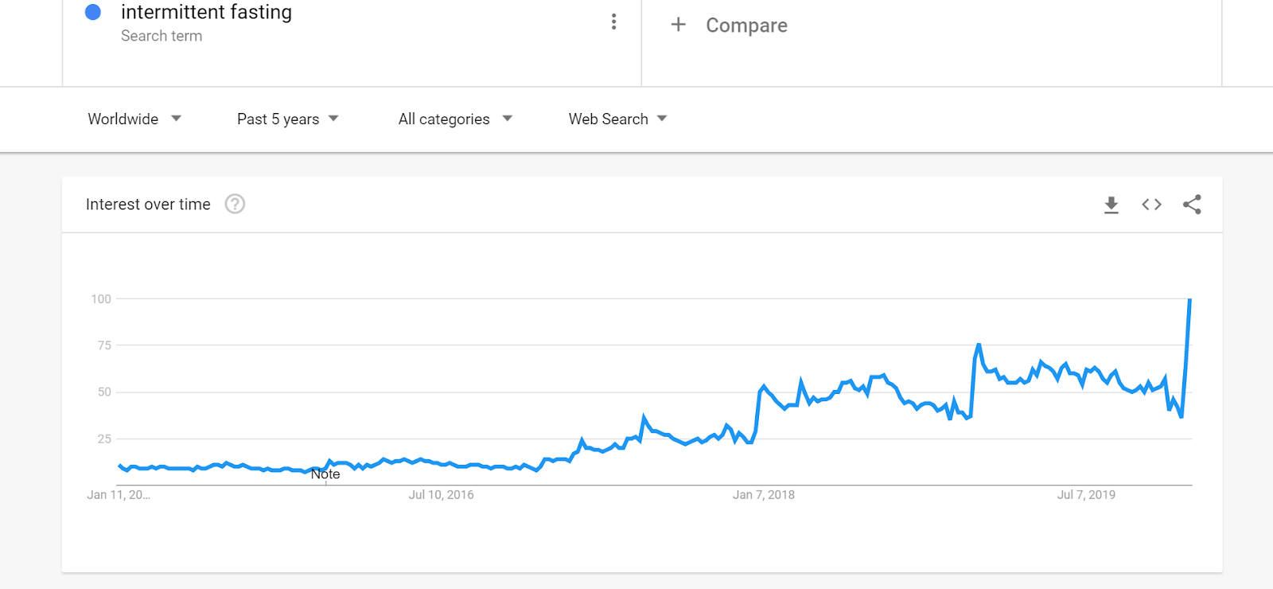Open the Past 5 years time range dropdown
This screenshot has width=1273, height=589.
[287, 119]
